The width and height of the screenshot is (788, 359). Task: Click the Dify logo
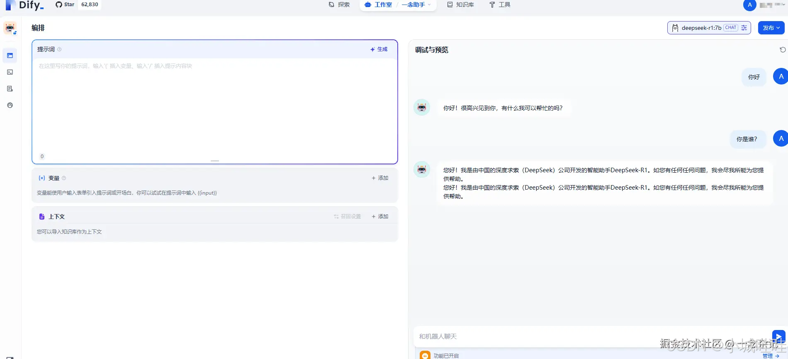click(x=24, y=5)
